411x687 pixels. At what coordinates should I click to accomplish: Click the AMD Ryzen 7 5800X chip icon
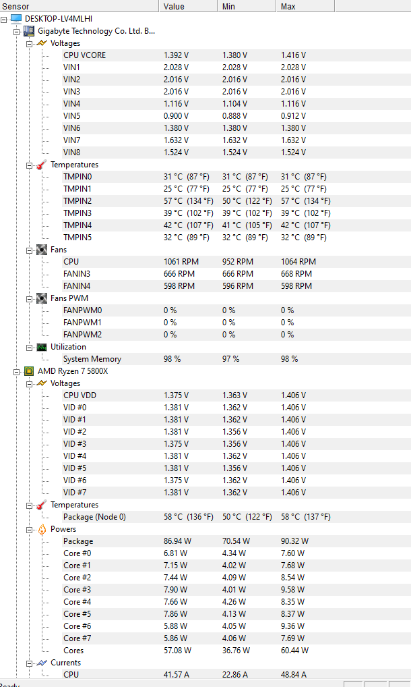[29, 371]
